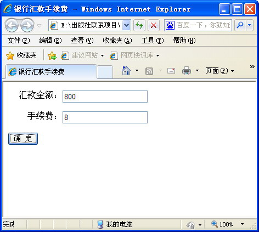Stop loading with the red X icon
This screenshot has height=232, width=259.
[x=154, y=25]
